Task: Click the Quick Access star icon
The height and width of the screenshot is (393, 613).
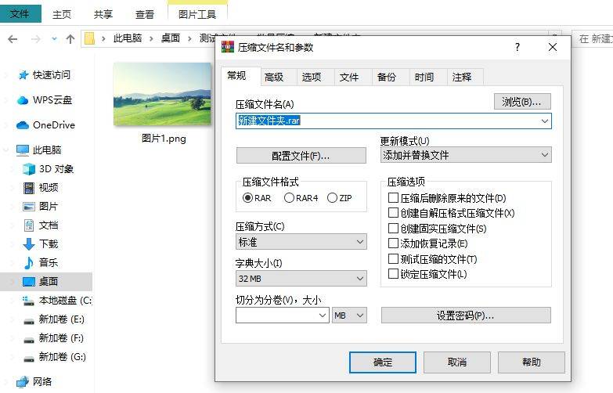Action: pos(23,75)
